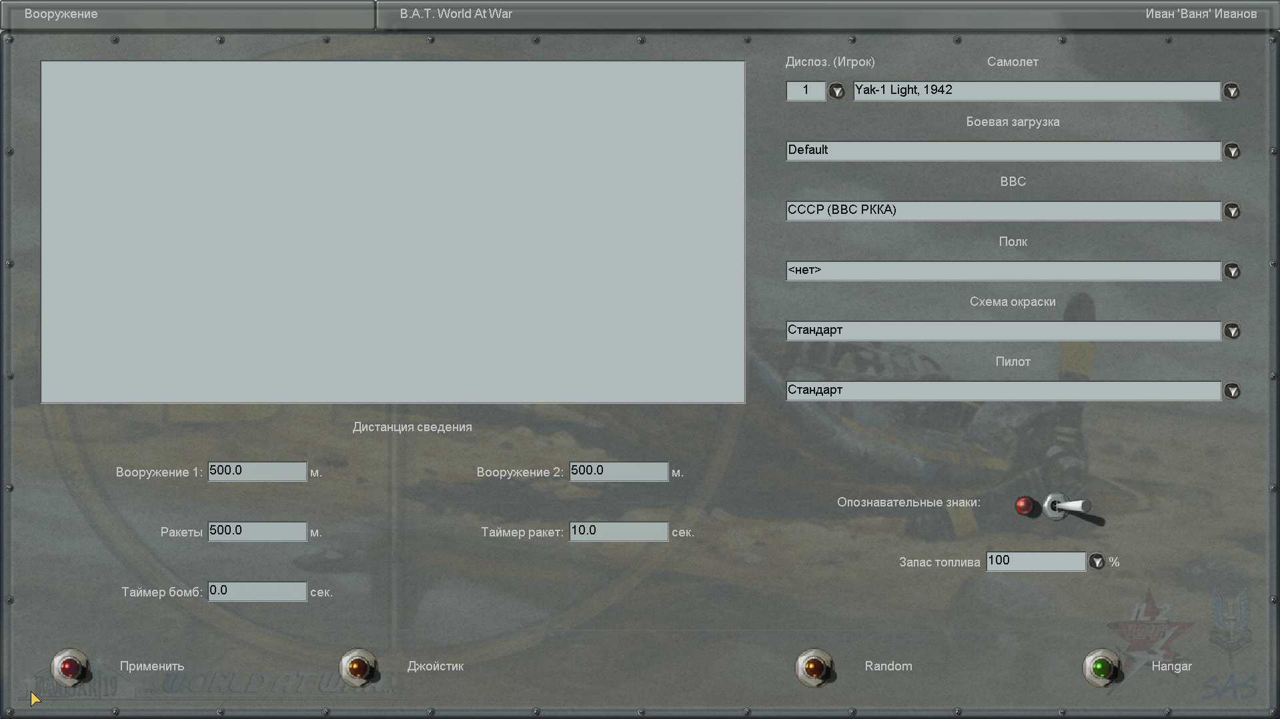Click the Стандарт field under Схема окраски
The width and height of the screenshot is (1280, 719).
click(1003, 331)
